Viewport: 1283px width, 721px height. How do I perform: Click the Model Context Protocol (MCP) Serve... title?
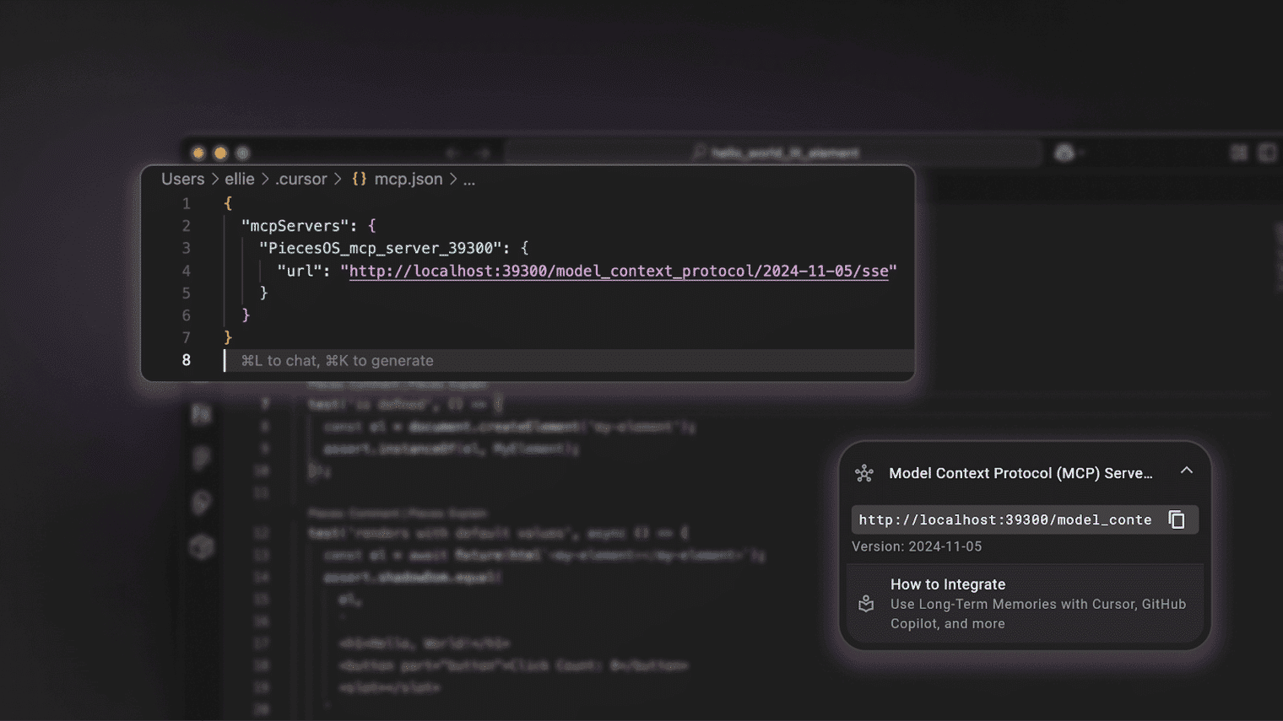(x=1020, y=473)
